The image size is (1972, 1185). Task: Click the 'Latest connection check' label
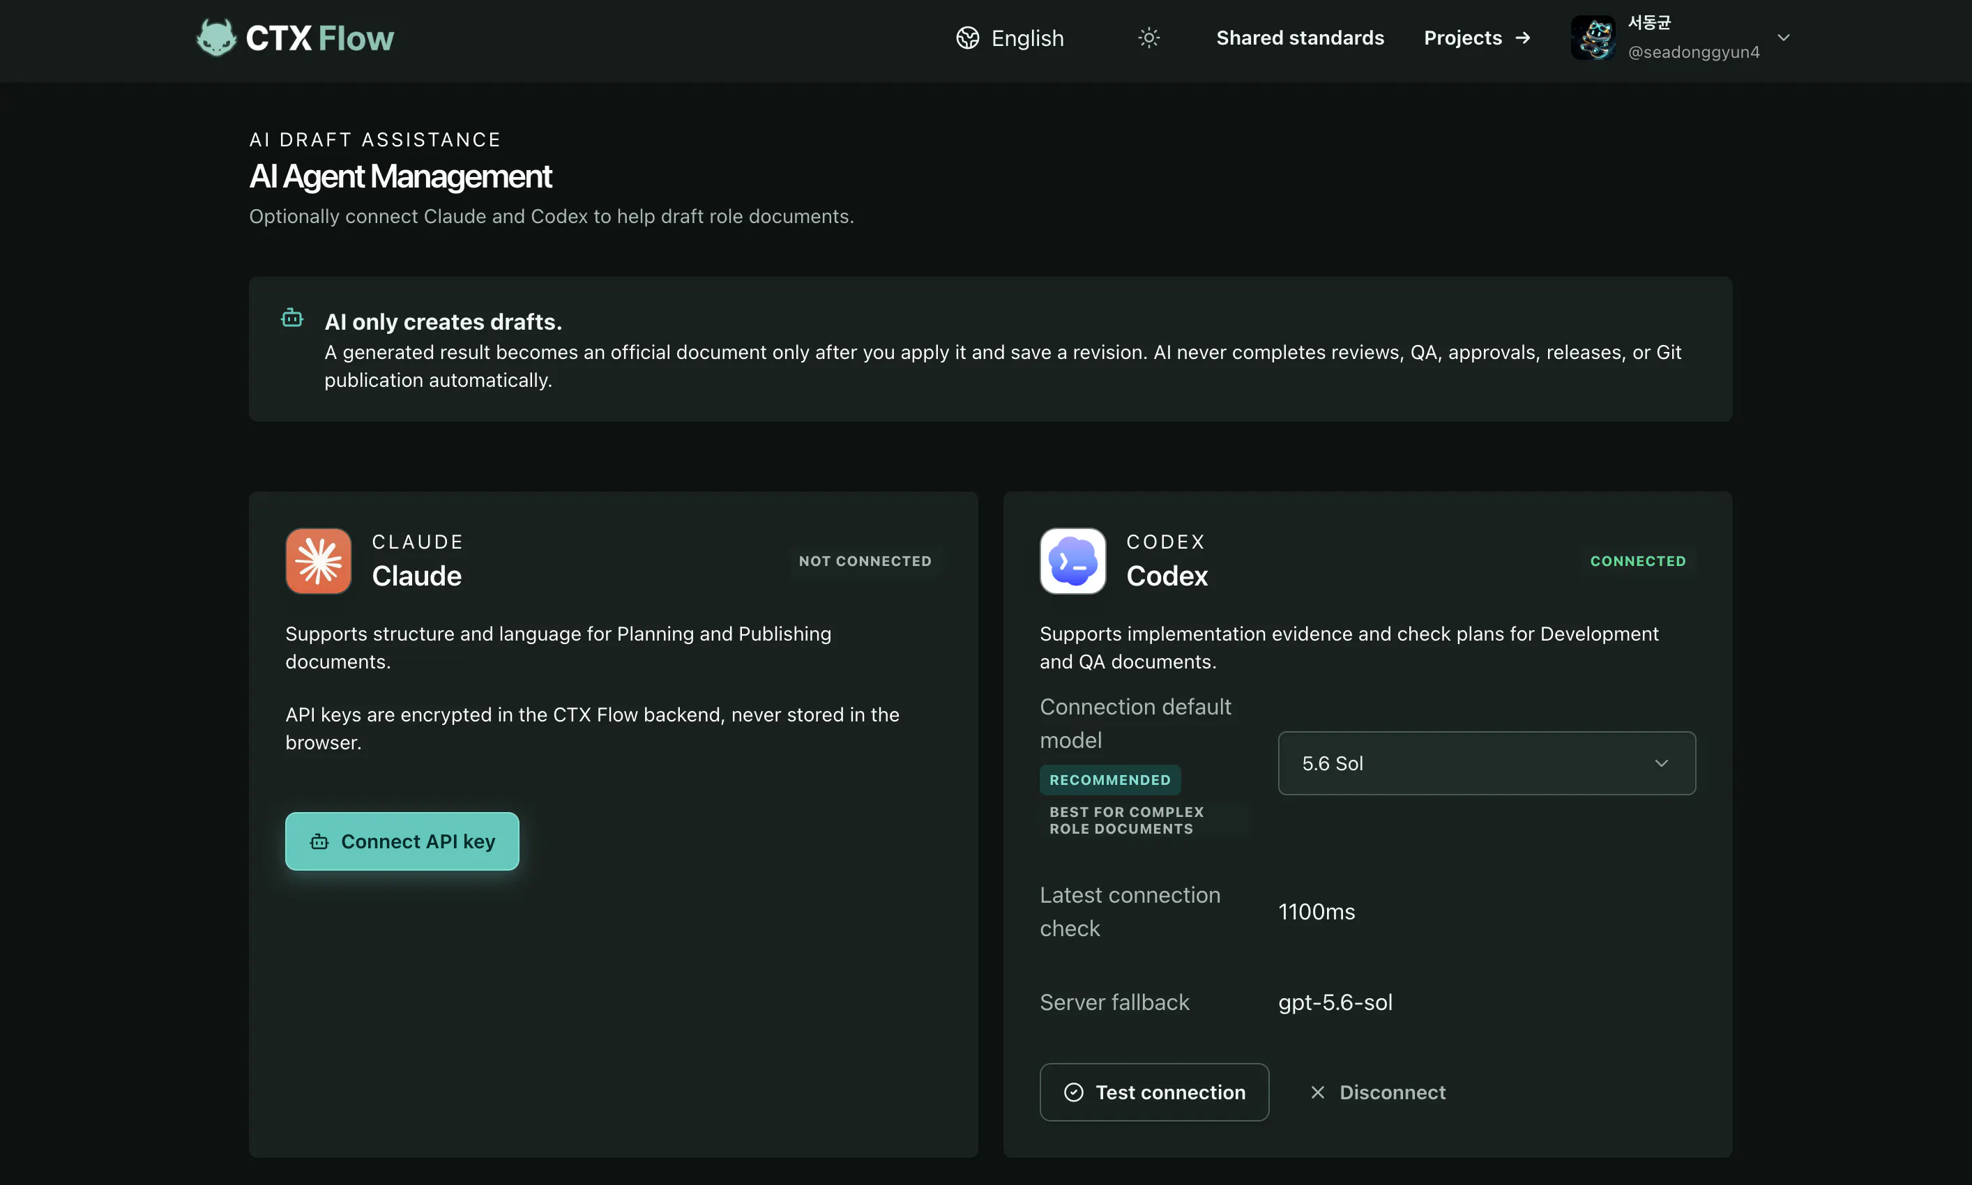(x=1130, y=911)
